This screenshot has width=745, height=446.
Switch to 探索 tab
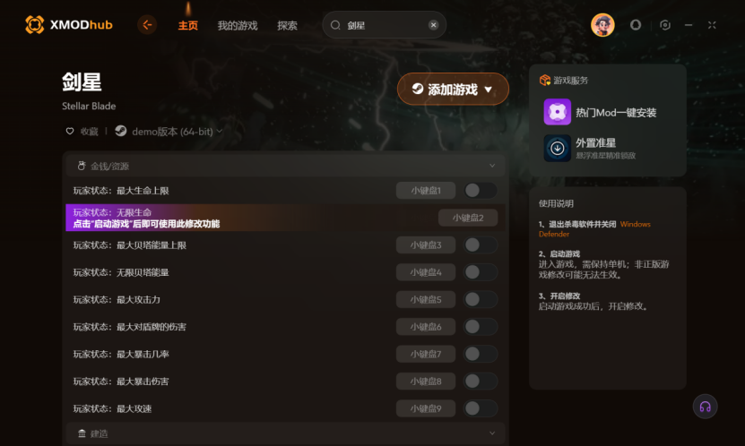(x=287, y=25)
